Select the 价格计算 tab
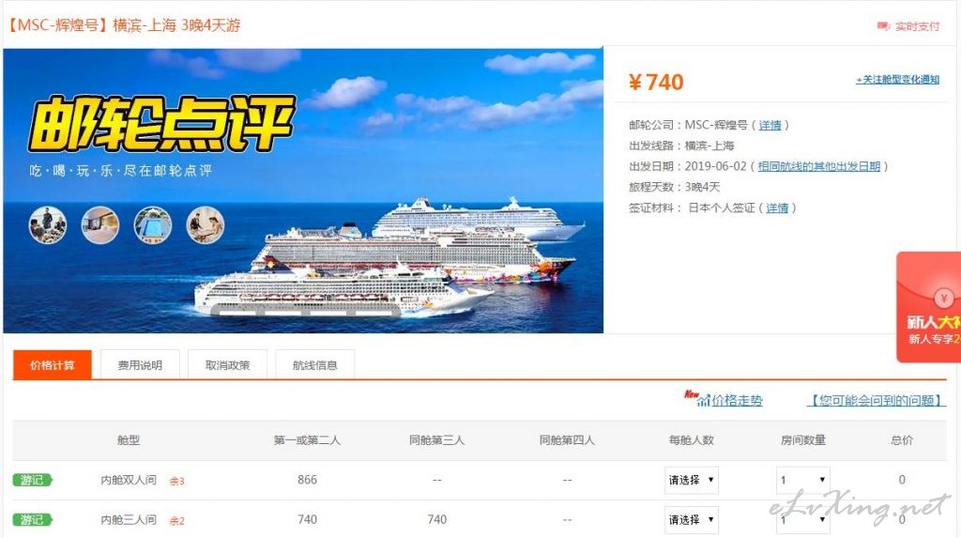 click(x=53, y=365)
